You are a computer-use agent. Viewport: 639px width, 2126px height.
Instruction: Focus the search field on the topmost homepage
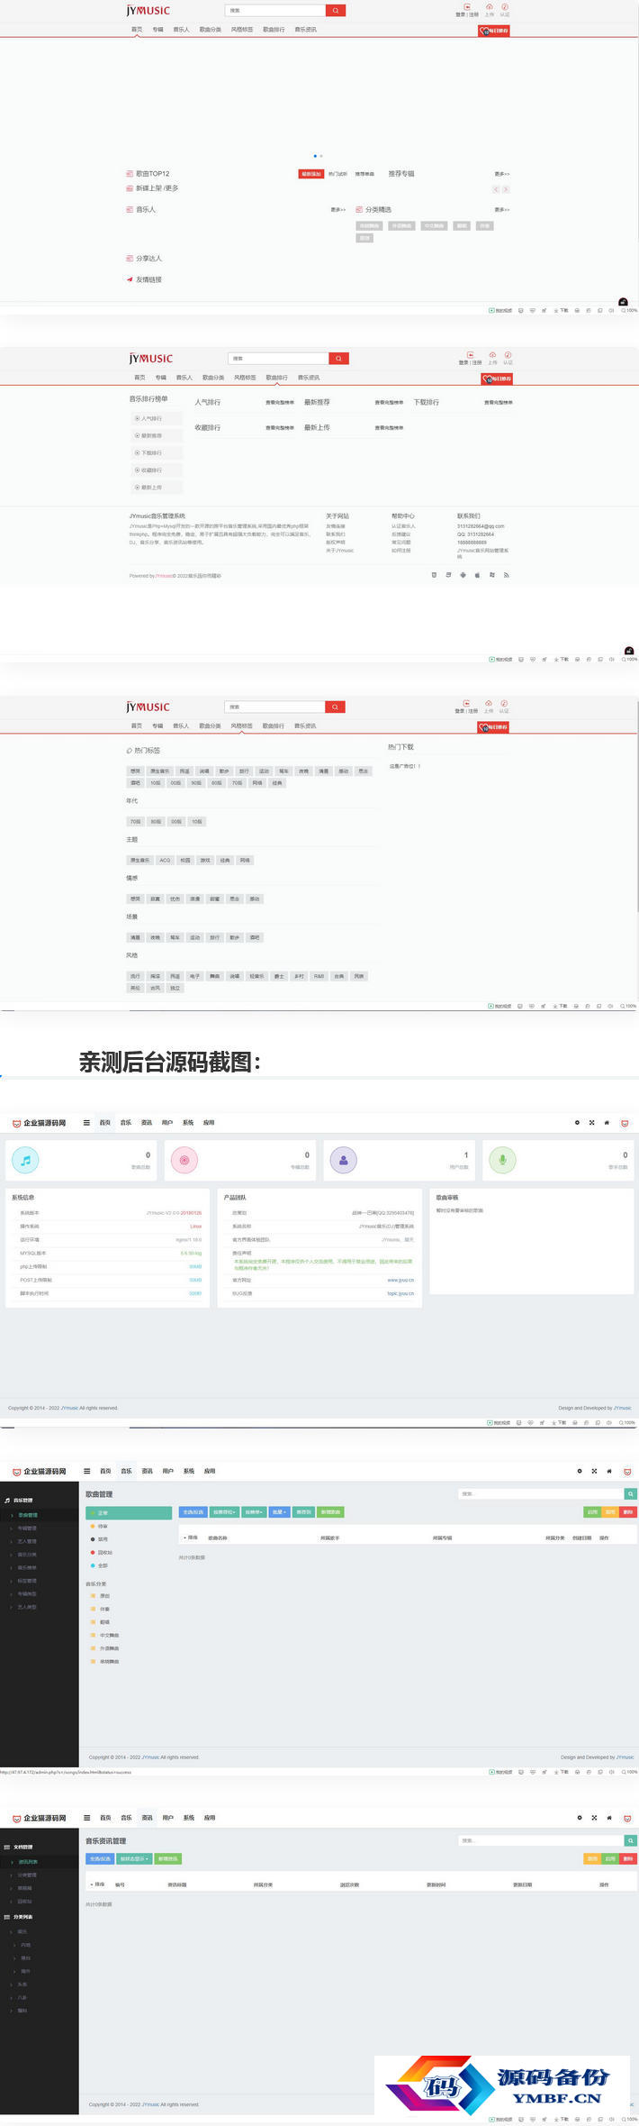click(x=275, y=11)
